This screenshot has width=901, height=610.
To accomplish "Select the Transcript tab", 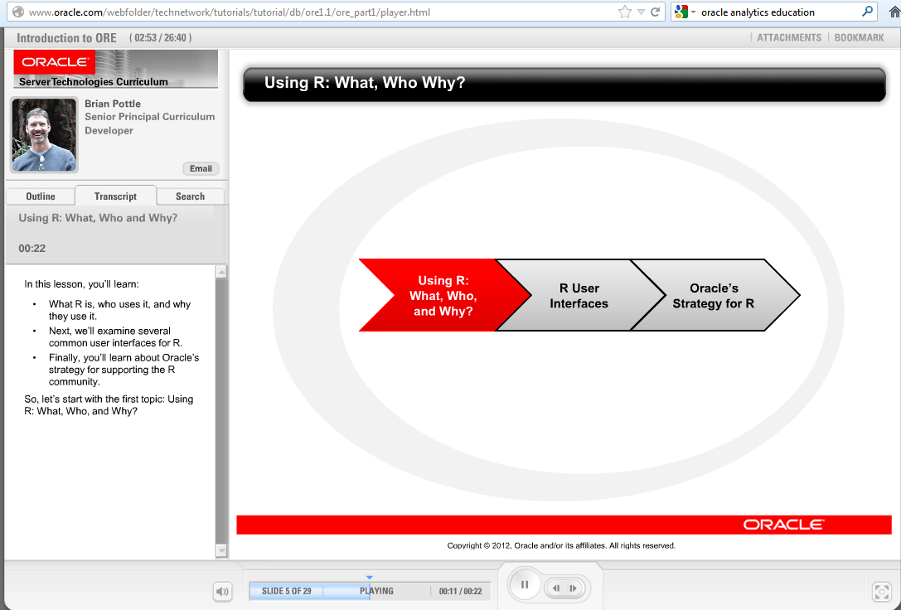I will [115, 196].
